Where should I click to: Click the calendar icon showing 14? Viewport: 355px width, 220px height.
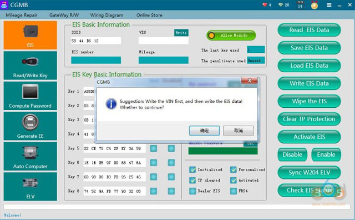[x=300, y=5]
